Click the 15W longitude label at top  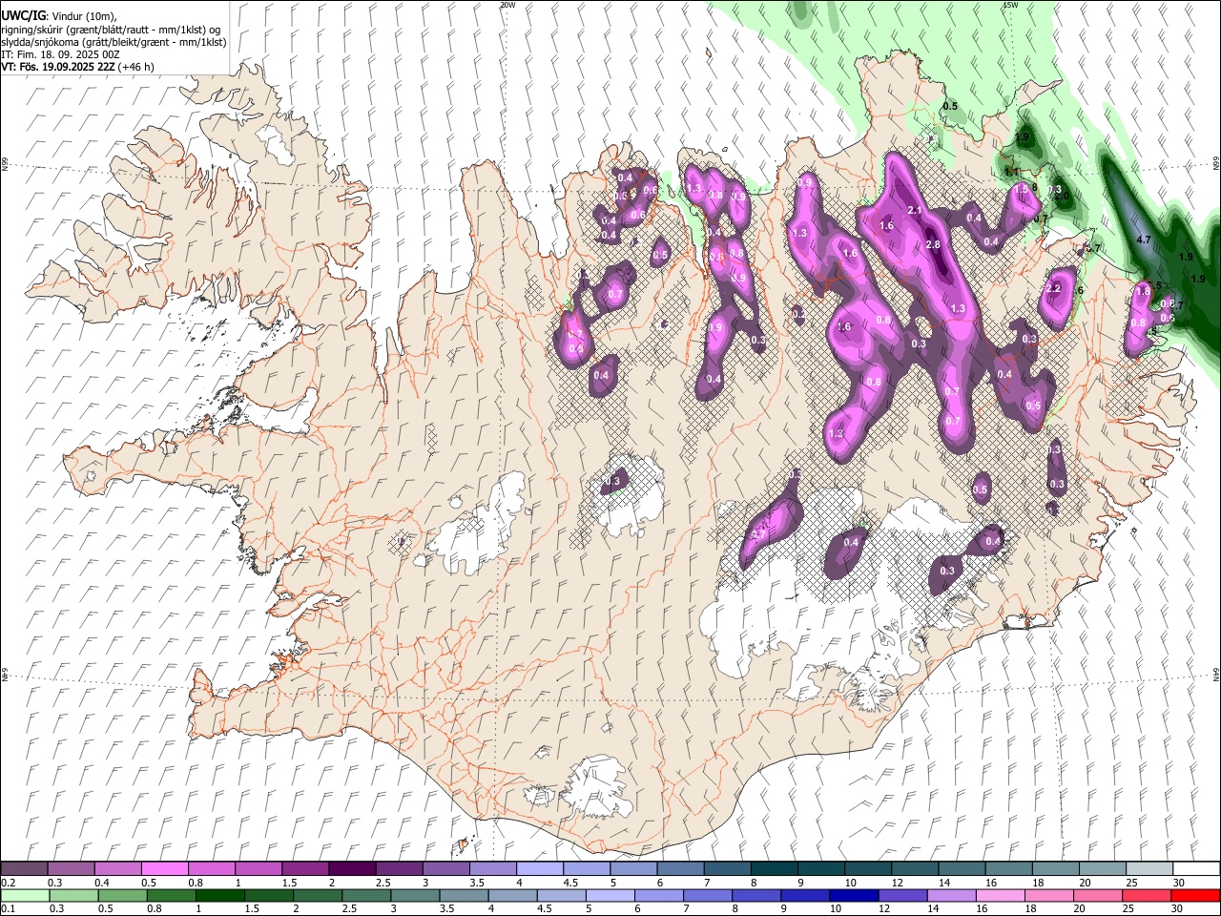click(x=1011, y=5)
